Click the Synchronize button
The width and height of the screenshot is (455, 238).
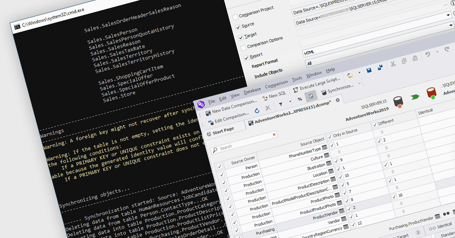pos(337,90)
